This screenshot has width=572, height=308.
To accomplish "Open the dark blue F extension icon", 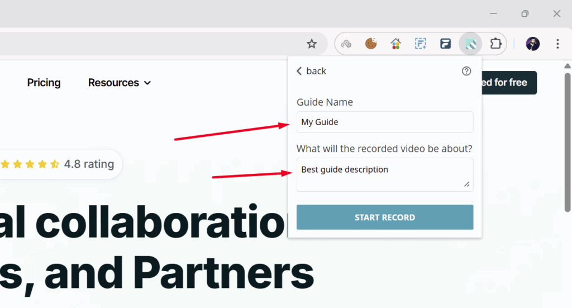I will tap(445, 44).
